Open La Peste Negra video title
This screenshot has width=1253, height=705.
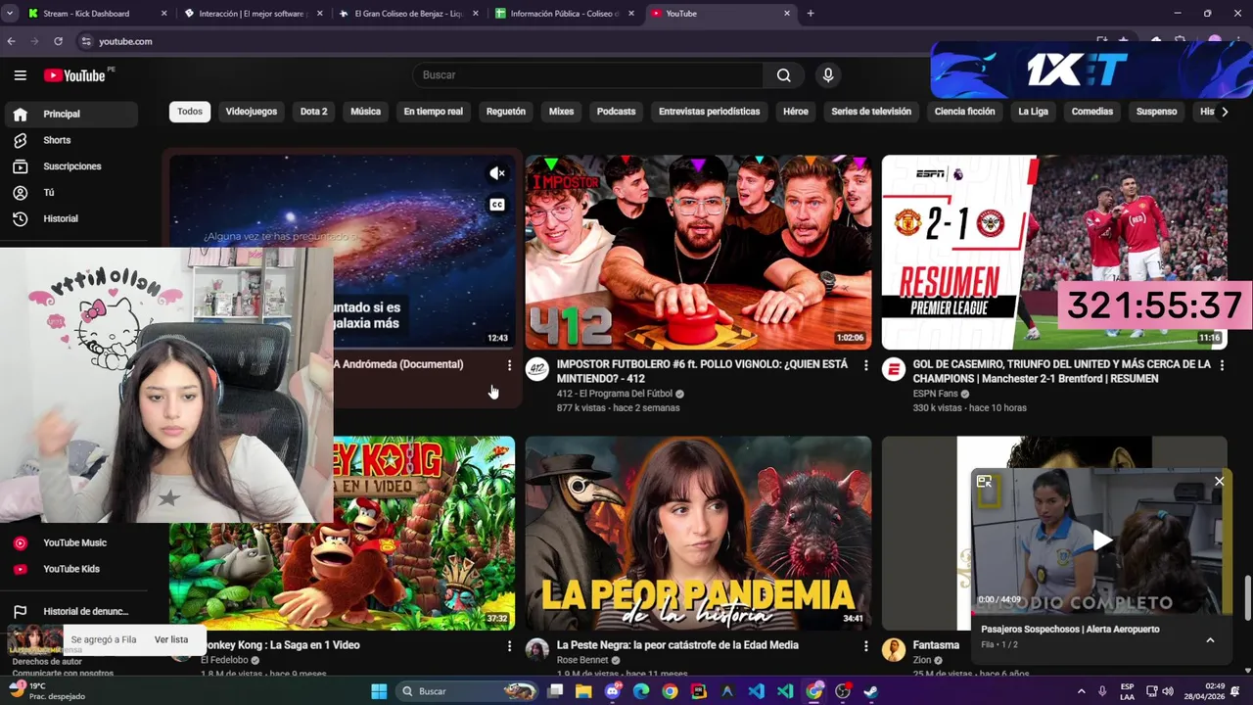point(677,645)
